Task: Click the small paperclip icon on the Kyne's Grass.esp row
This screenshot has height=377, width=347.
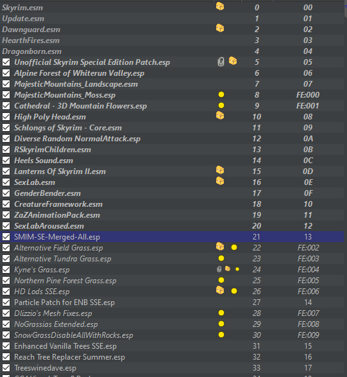Action: point(219,269)
